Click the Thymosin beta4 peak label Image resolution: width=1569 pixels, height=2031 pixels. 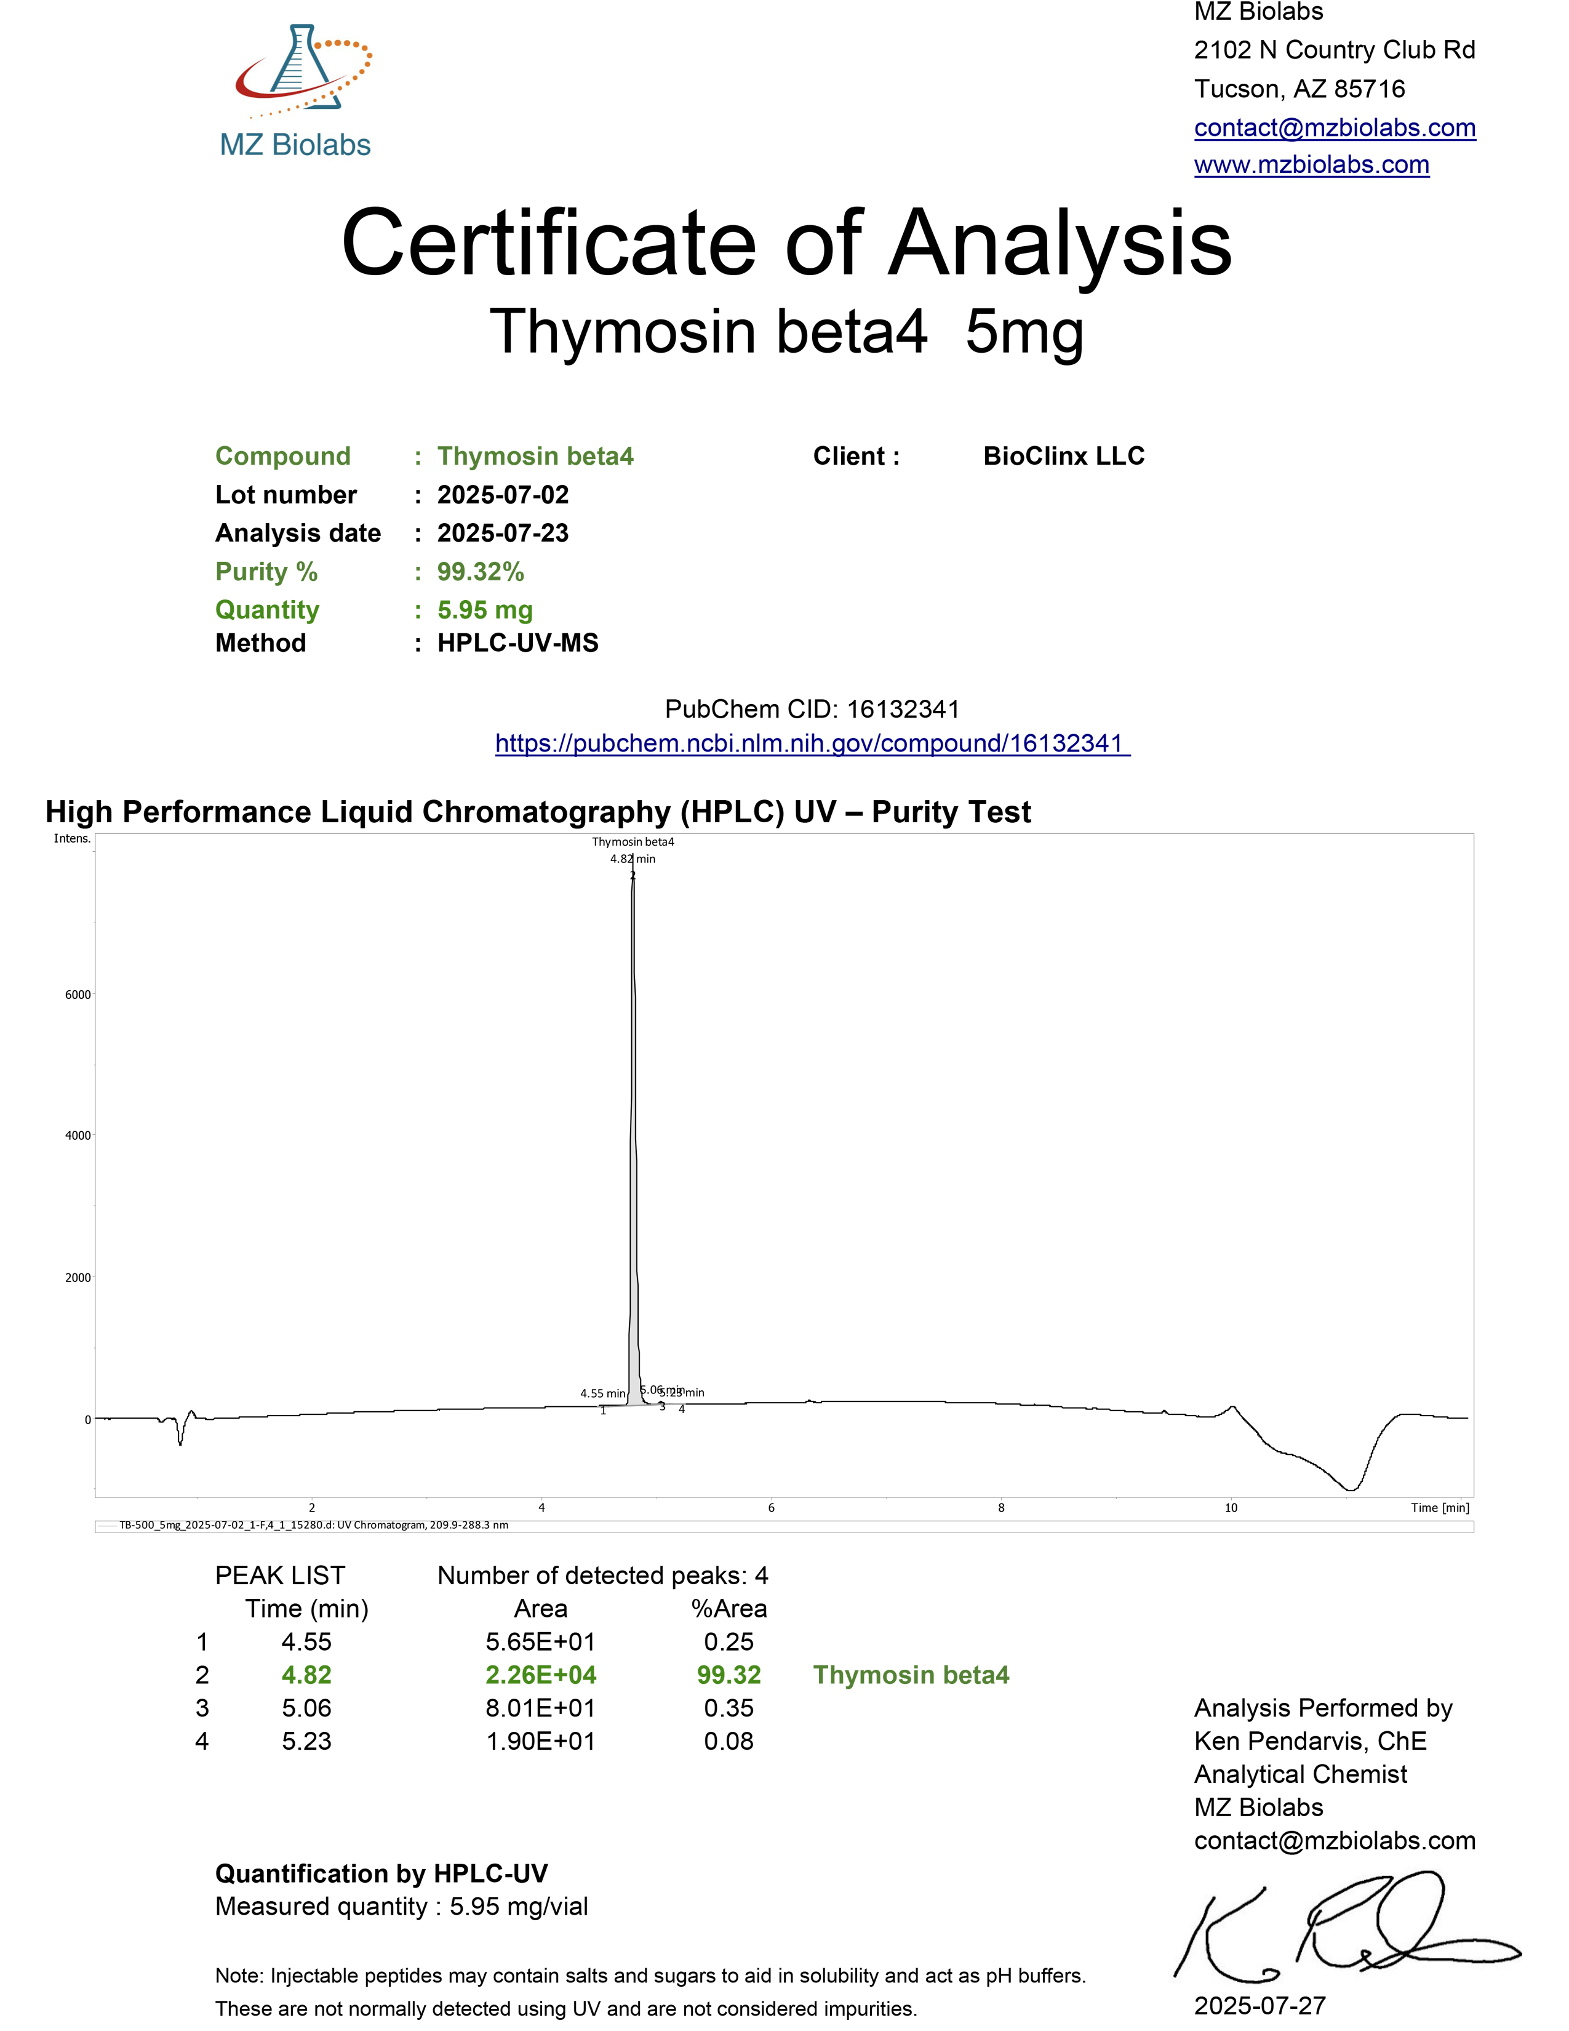coord(633,841)
